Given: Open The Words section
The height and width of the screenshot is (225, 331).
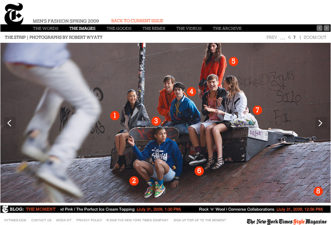Looking at the screenshot, I should tap(46, 29).
